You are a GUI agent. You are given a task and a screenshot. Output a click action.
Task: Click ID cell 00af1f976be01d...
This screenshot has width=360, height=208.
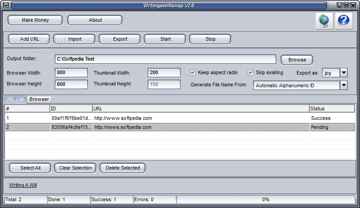[x=72, y=118]
